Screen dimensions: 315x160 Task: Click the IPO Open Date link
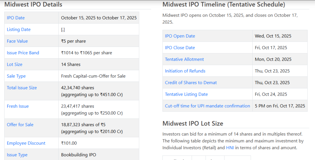[180, 36]
